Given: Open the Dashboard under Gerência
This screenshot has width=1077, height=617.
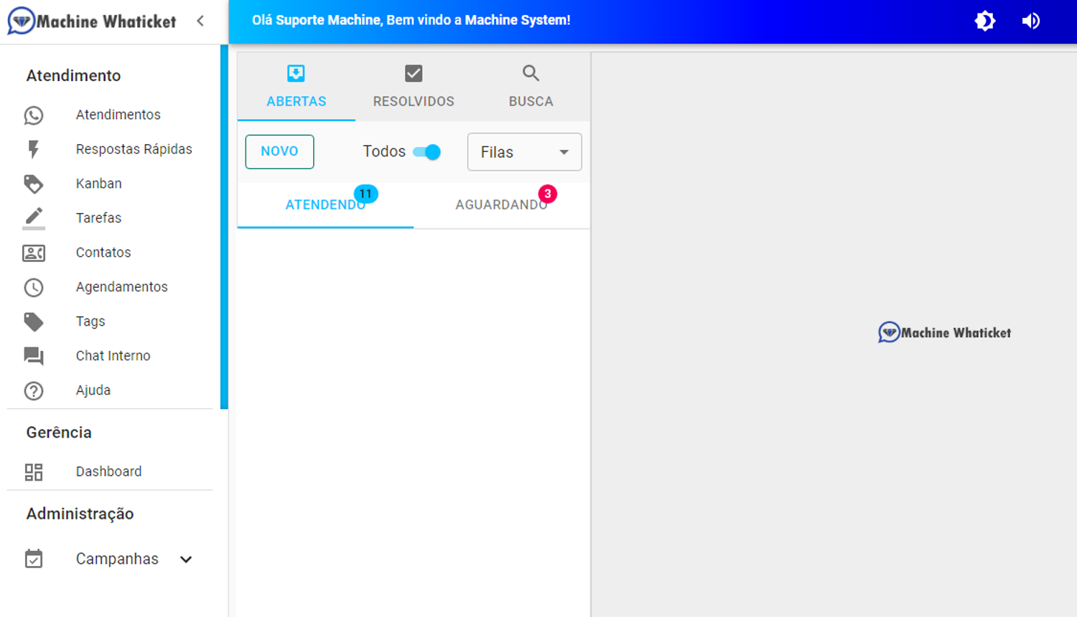Looking at the screenshot, I should click(109, 471).
